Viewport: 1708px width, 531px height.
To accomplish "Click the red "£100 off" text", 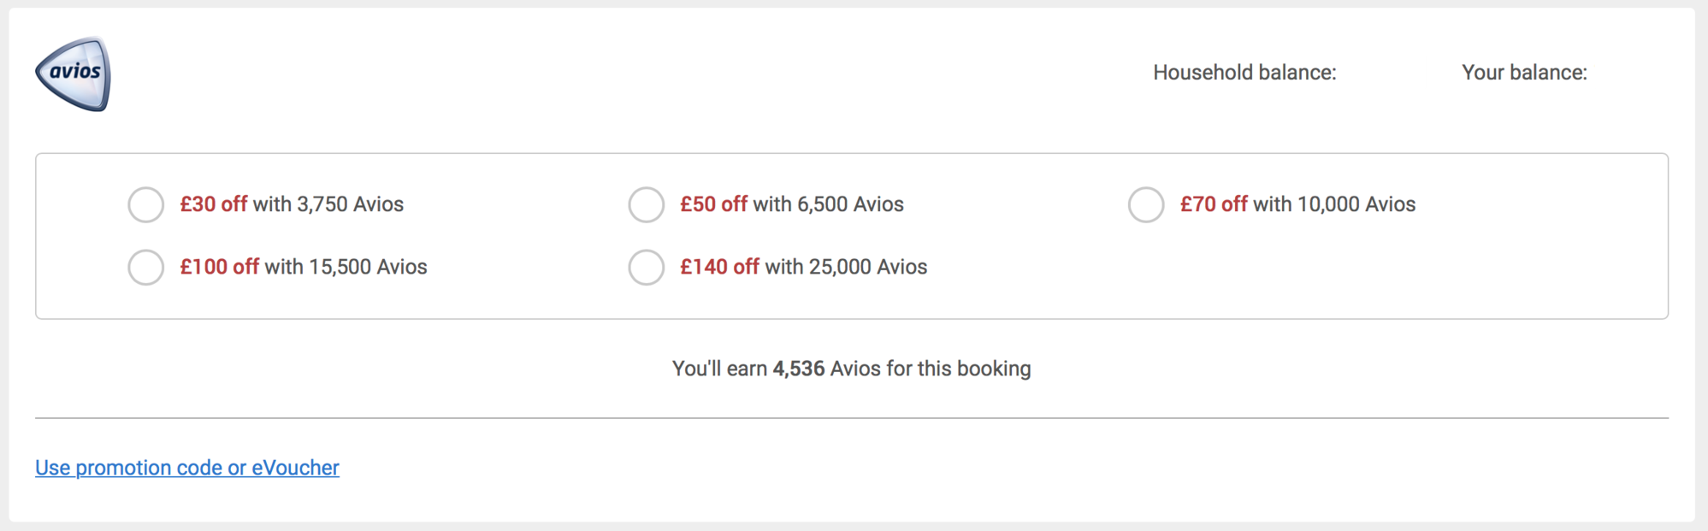I will pyautogui.click(x=219, y=267).
